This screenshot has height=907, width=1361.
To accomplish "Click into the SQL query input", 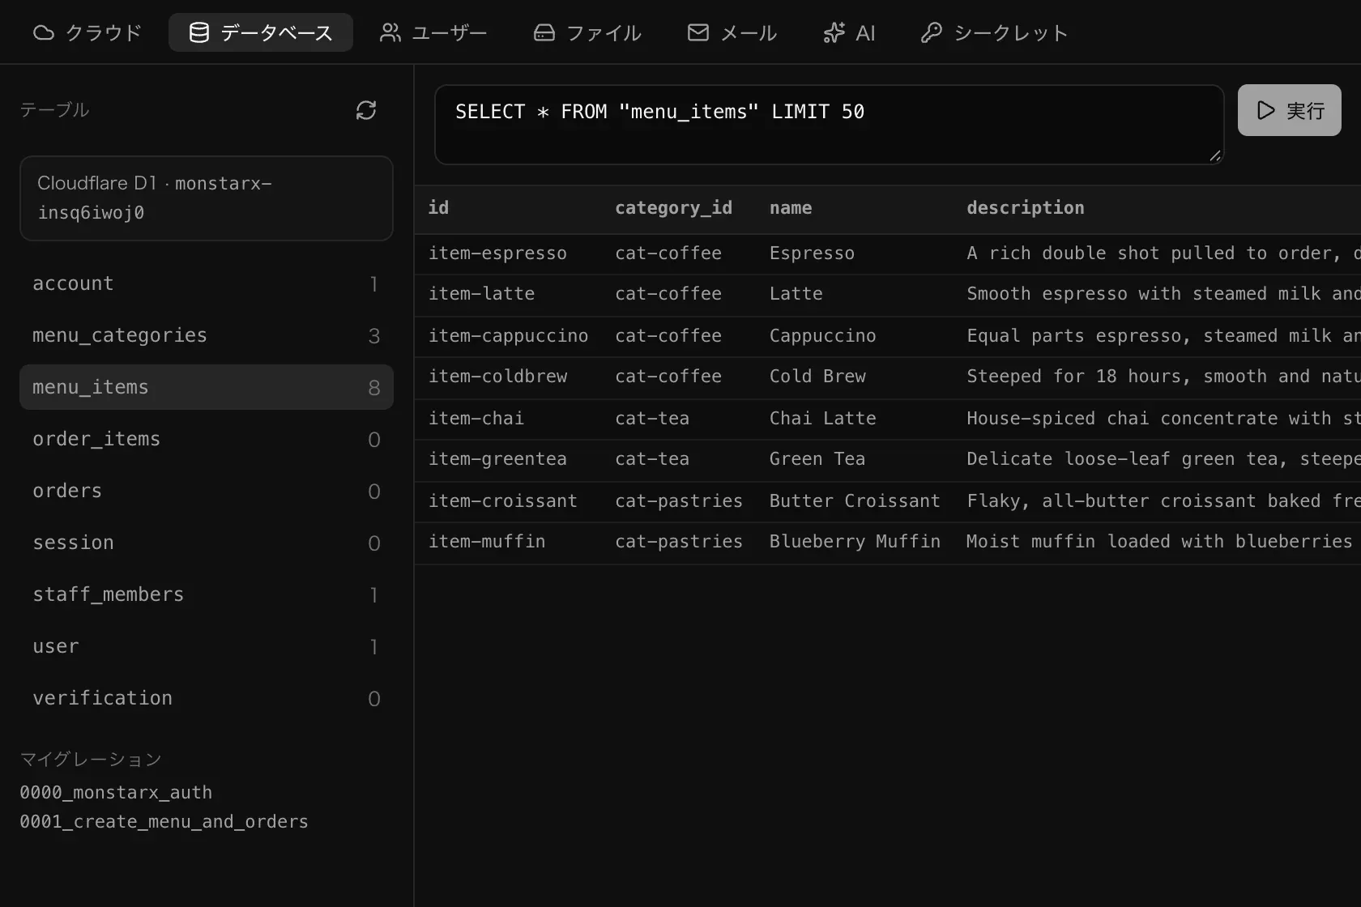I will click(x=829, y=125).
